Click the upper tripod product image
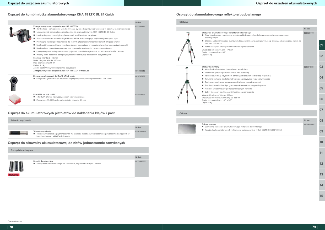Image resolution: width=325 pixels, height=230 pixels. 187,49
